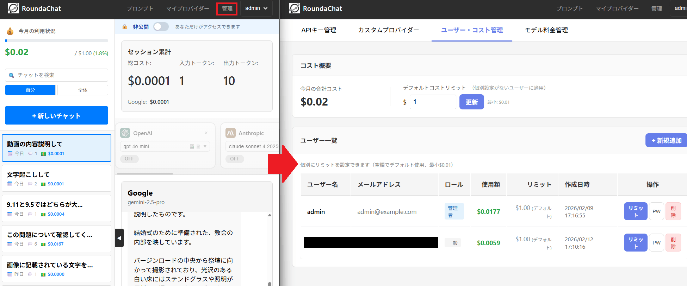Screen dimensions: 687x286
Task: Select the 自分 chat filter
Action: tap(30, 90)
